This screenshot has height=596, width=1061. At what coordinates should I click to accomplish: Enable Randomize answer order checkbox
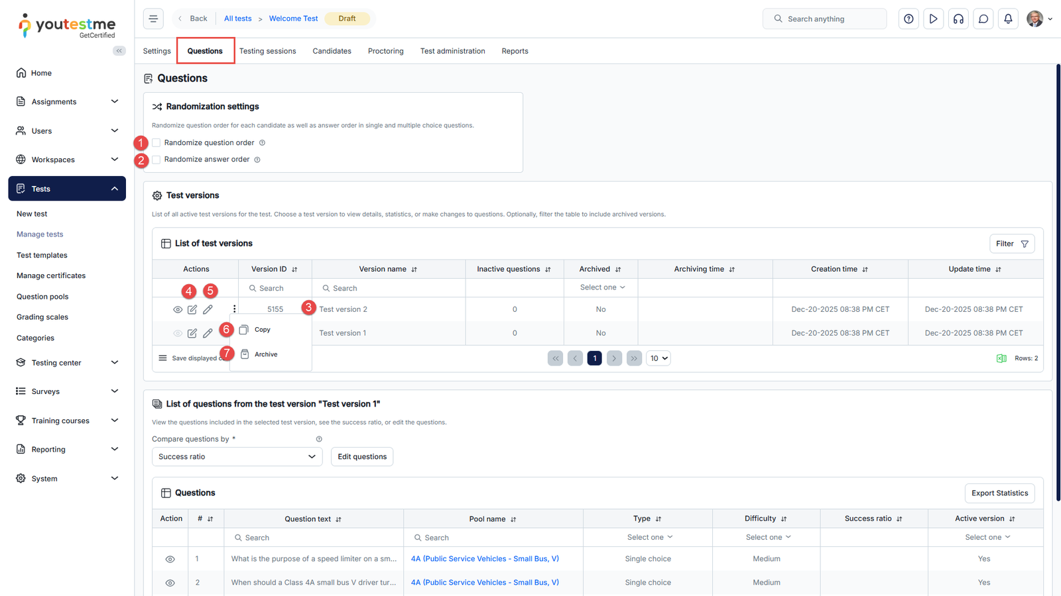pos(156,160)
